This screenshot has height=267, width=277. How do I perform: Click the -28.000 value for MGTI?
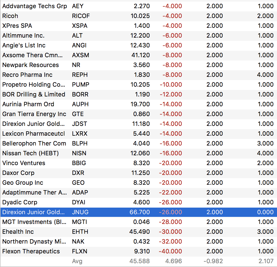pyautogui.click(x=170, y=222)
